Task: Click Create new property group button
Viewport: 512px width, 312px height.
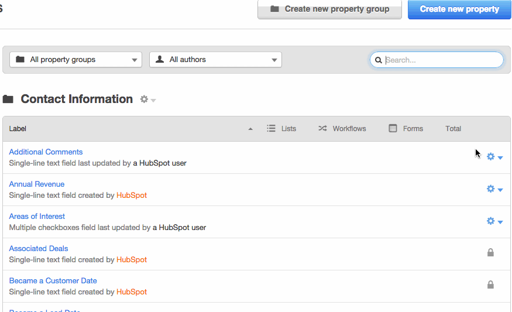Action: coord(330,9)
